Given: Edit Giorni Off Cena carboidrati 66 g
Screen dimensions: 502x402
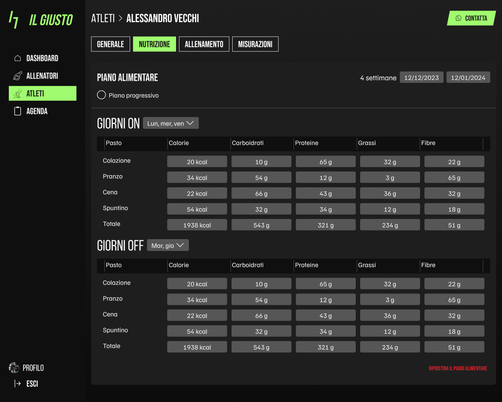Looking at the screenshot, I should [261, 315].
